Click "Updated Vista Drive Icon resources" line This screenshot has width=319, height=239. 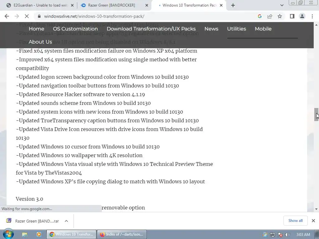(109, 129)
